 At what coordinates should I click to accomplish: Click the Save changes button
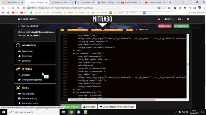(70, 107)
